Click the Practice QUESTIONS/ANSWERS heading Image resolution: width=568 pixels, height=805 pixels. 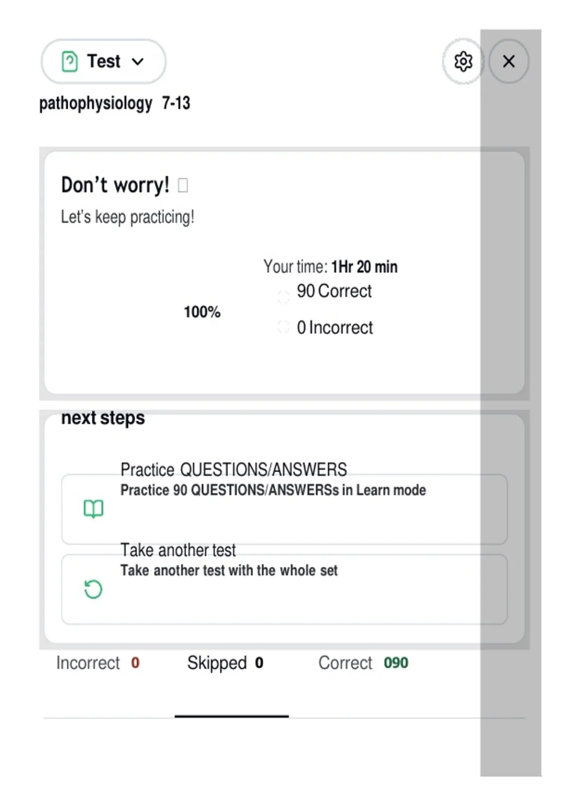point(234,470)
